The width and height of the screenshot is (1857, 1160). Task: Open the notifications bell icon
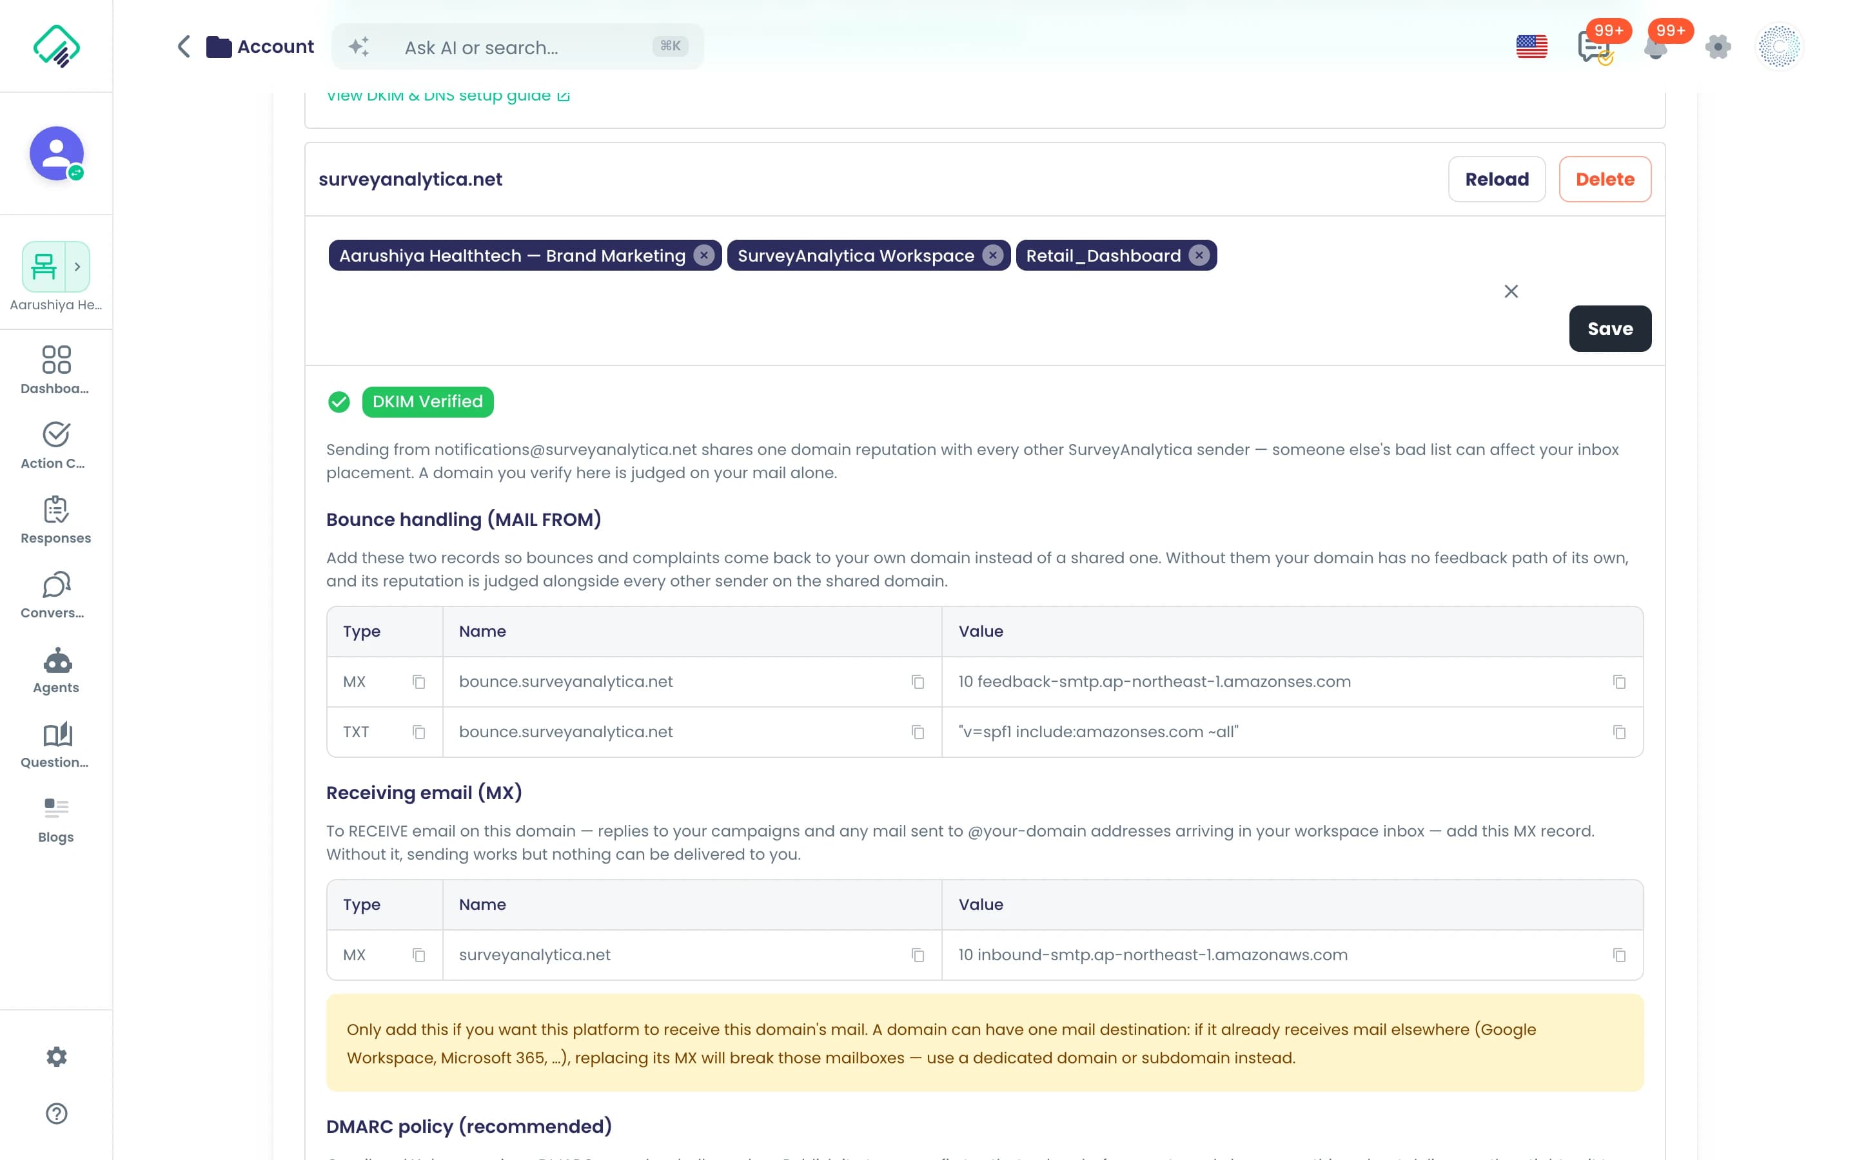coord(1655,48)
